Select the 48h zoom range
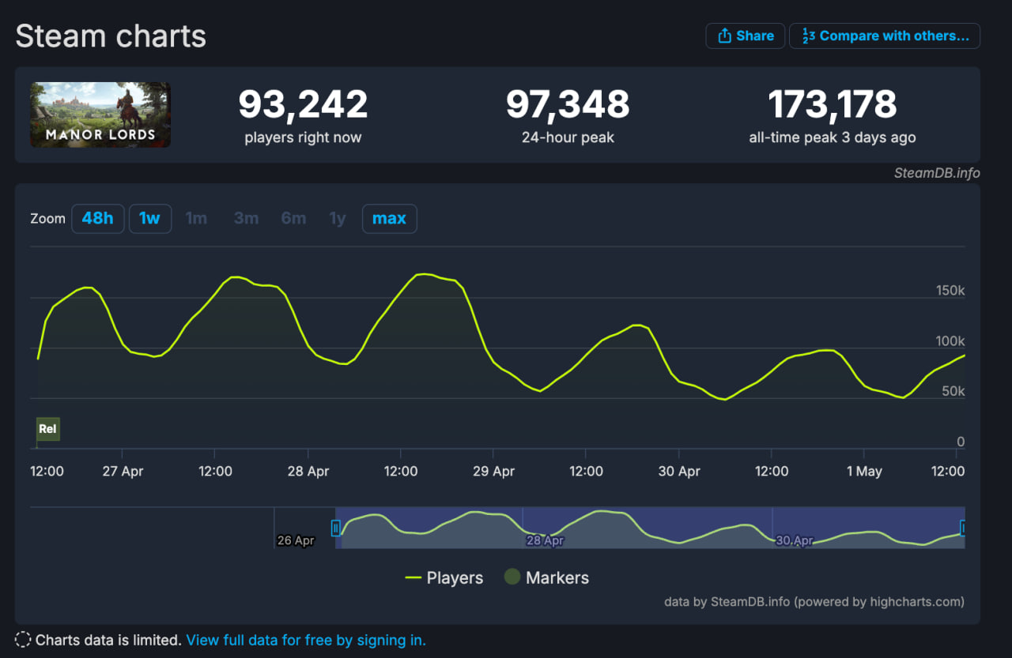Viewport: 1012px width, 658px height. click(x=97, y=219)
